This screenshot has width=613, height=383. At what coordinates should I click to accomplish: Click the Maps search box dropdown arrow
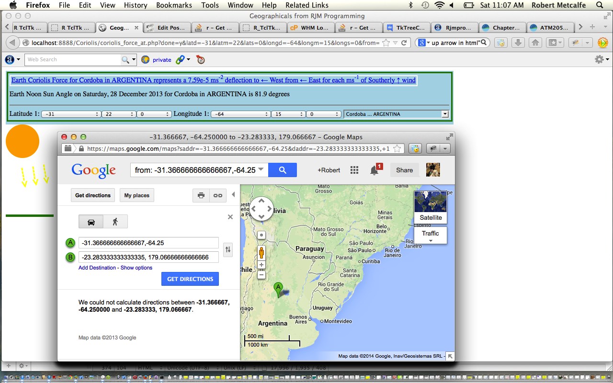(261, 169)
